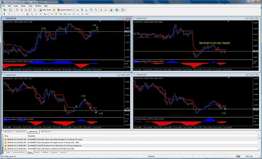
Task: Toggle Chart Shift button
Action: 106,10
